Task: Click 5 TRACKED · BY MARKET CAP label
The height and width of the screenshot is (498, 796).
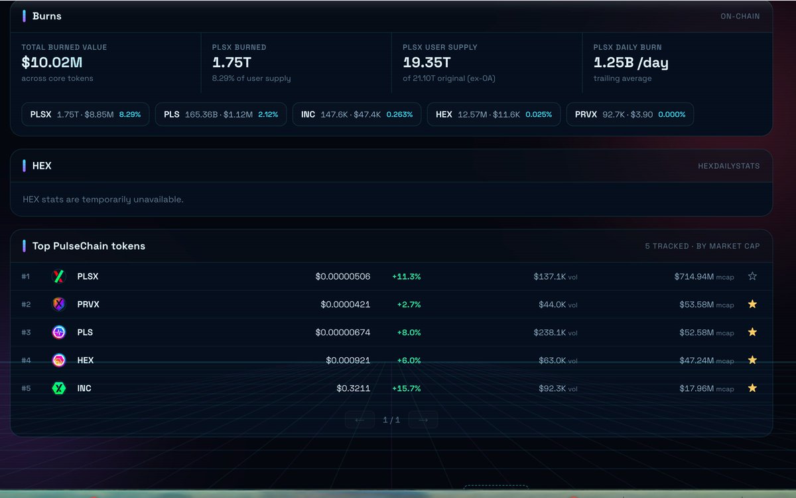Action: [702, 246]
